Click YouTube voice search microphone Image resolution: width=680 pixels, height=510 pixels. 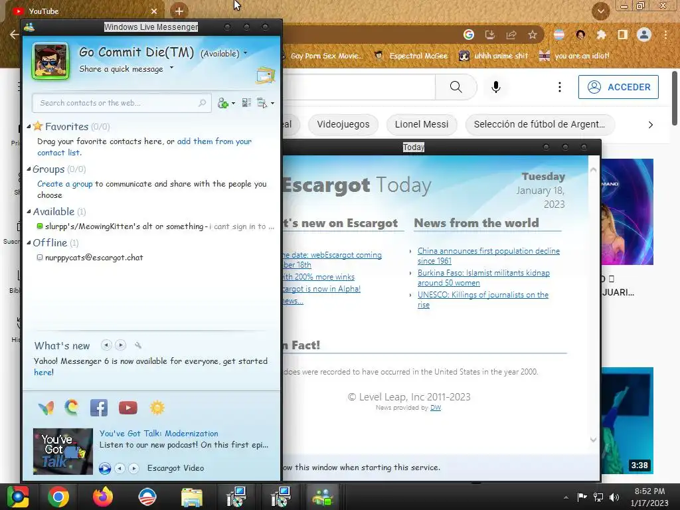click(496, 87)
